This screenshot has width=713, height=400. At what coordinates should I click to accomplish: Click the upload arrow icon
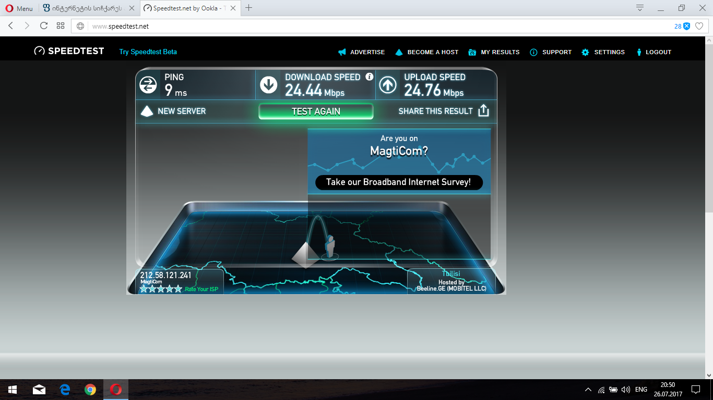tap(387, 85)
